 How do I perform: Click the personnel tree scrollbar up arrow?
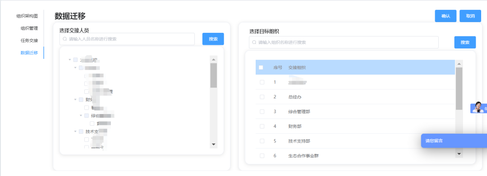(x=213, y=59)
